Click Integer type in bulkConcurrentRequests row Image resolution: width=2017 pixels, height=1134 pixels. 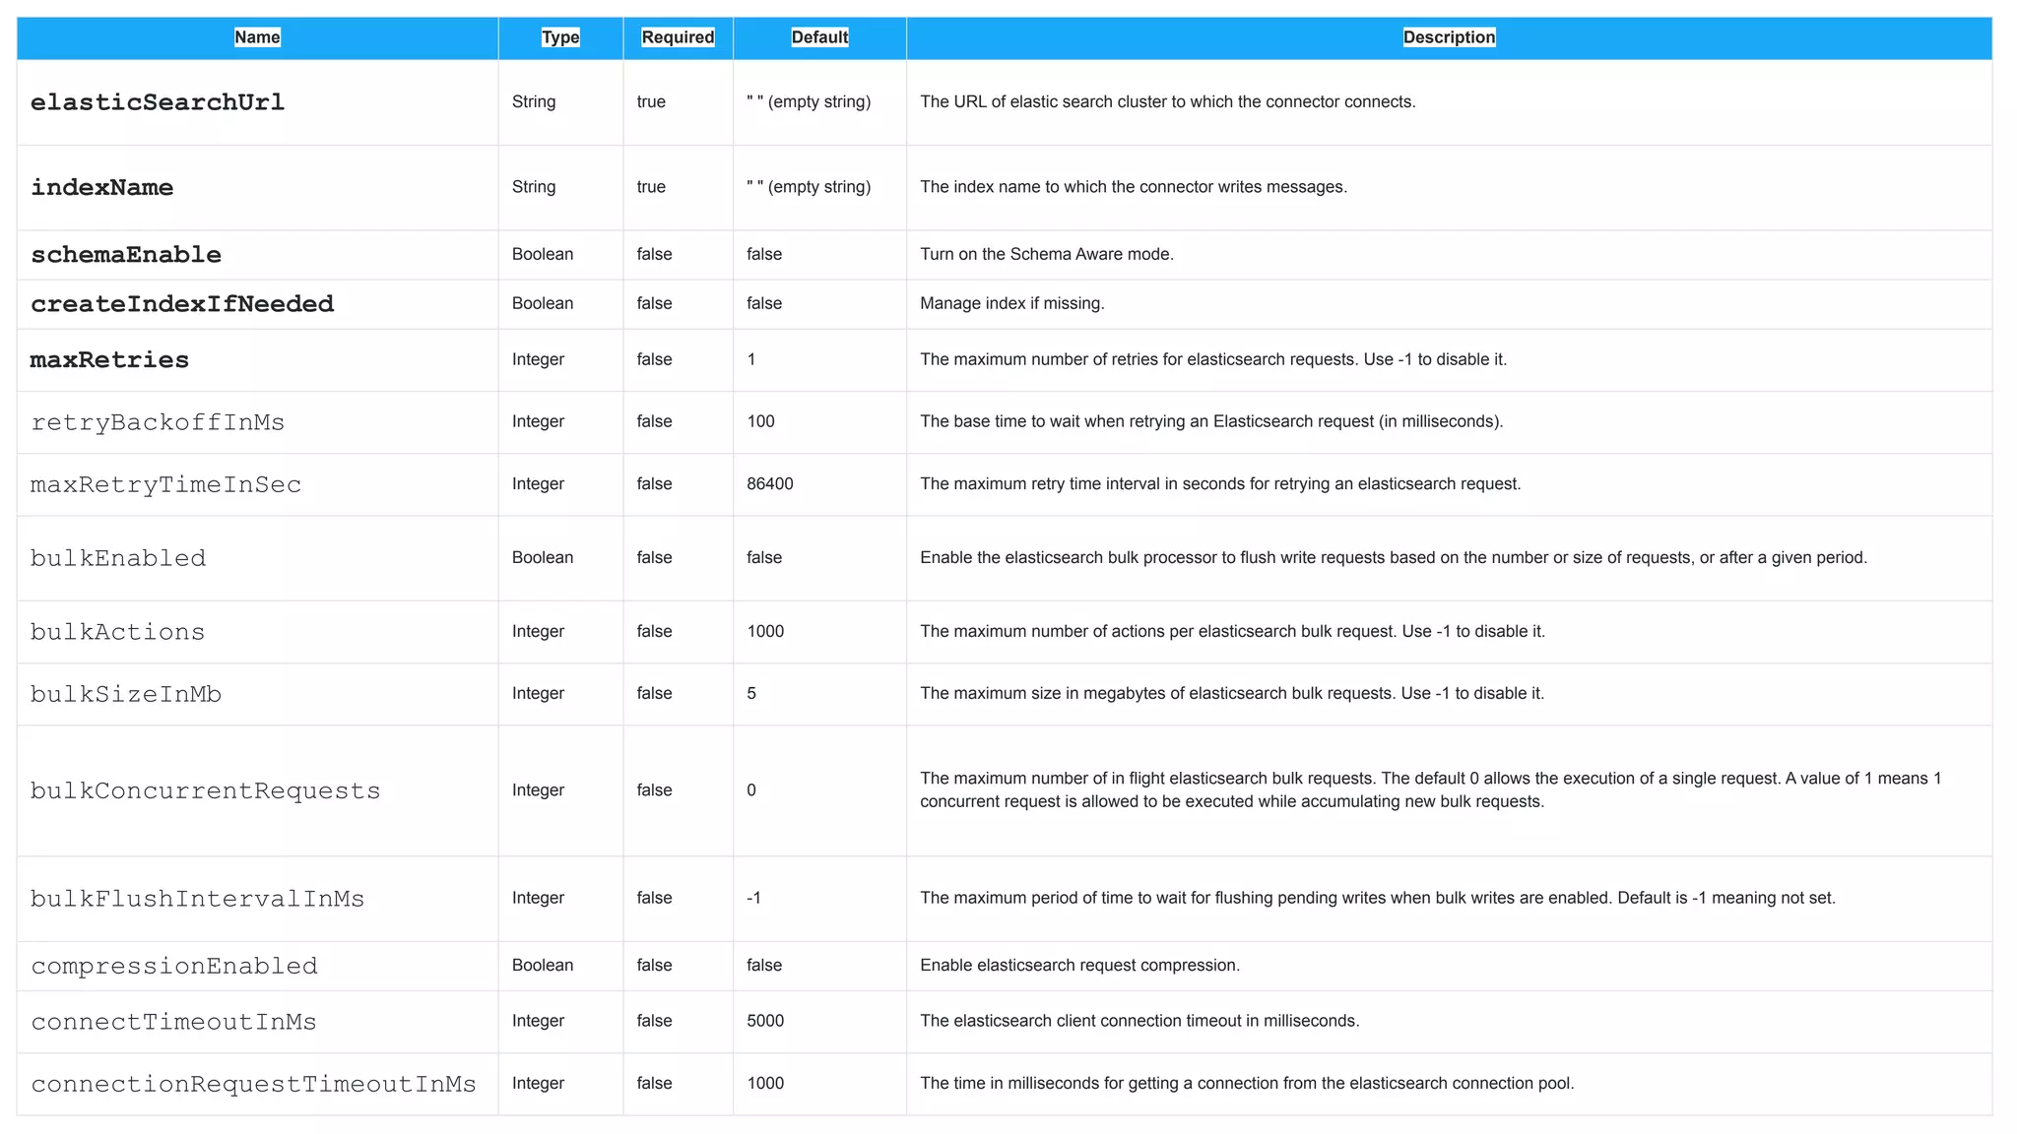click(538, 790)
